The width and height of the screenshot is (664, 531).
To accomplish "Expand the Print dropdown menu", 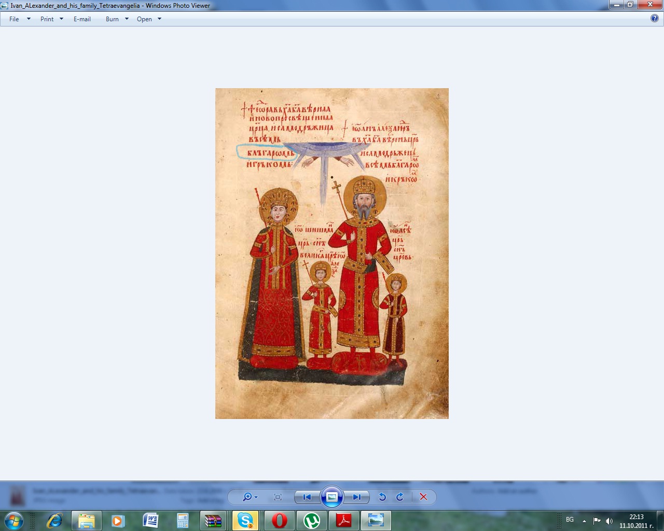I will pos(51,19).
